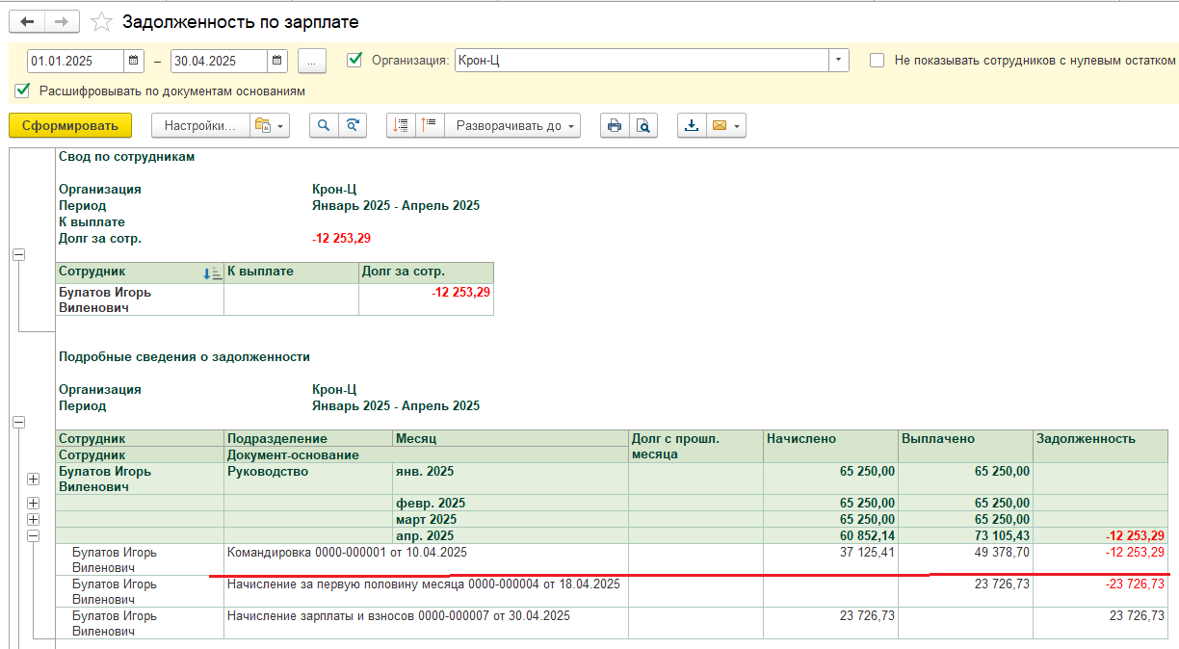The width and height of the screenshot is (1179, 649).
Task: Click the save report download icon
Action: (692, 125)
